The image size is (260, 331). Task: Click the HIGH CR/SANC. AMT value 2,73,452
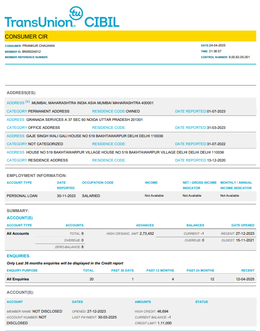click(147, 233)
